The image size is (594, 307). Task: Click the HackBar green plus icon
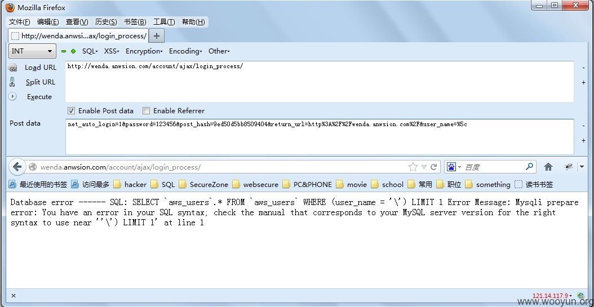pos(73,51)
